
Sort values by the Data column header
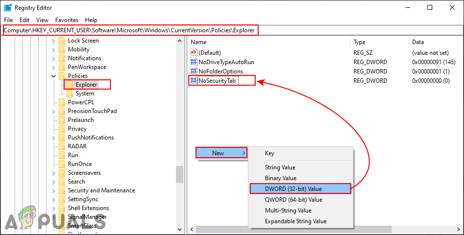pyautogui.click(x=436, y=42)
